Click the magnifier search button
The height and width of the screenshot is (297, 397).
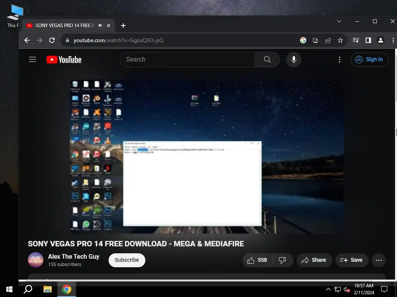[x=268, y=59]
